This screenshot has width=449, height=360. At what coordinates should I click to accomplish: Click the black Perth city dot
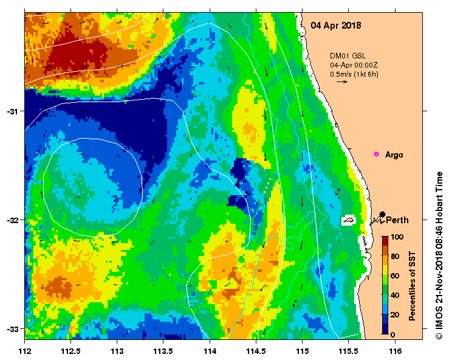point(382,214)
